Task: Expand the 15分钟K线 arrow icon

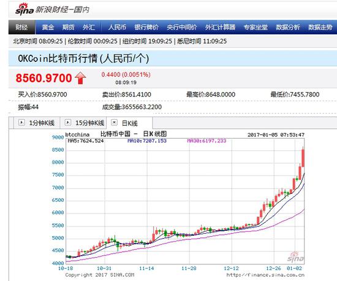Action: (67, 123)
